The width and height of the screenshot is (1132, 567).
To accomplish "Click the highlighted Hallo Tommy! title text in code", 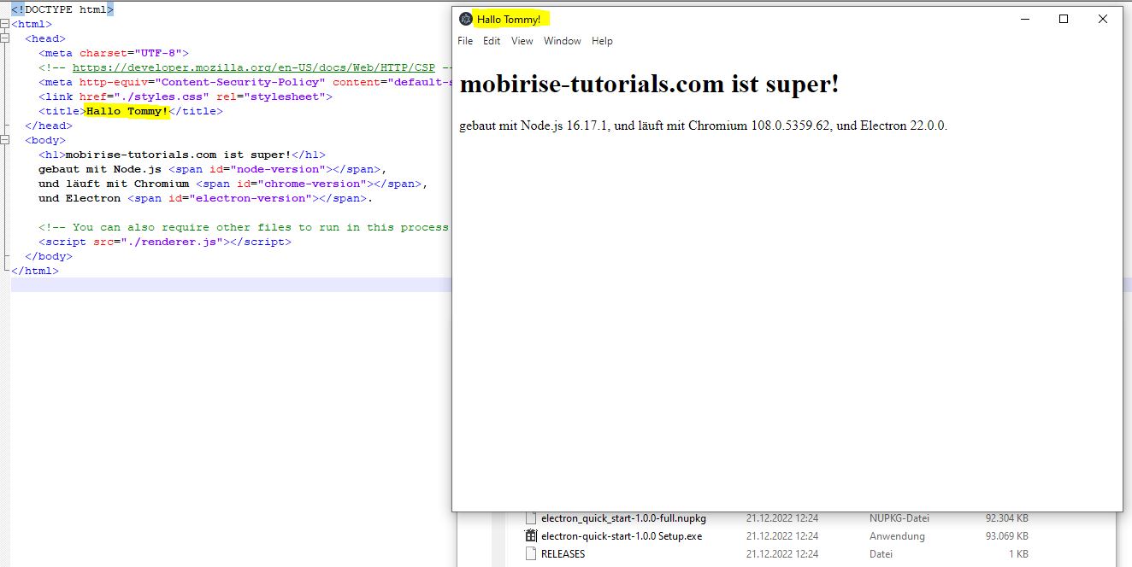I will coord(127,111).
